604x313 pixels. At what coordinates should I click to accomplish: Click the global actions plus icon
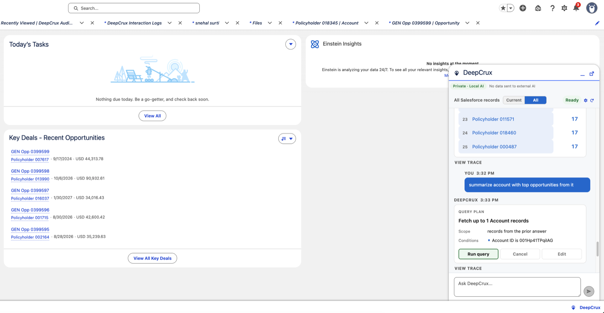pyautogui.click(x=523, y=8)
